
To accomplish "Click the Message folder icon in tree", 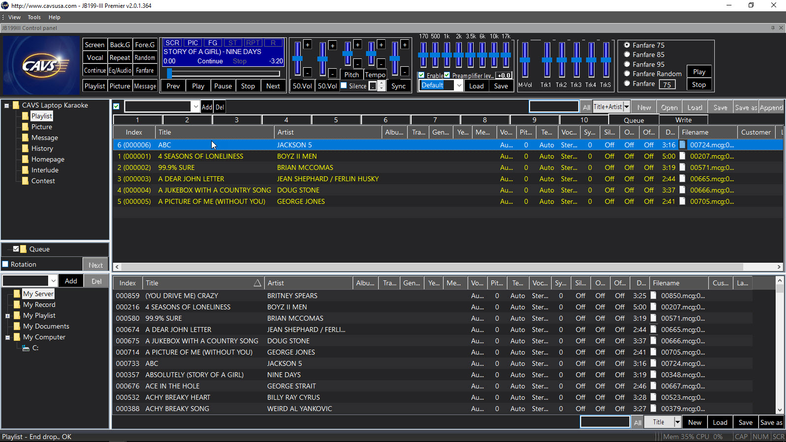I will click(25, 138).
